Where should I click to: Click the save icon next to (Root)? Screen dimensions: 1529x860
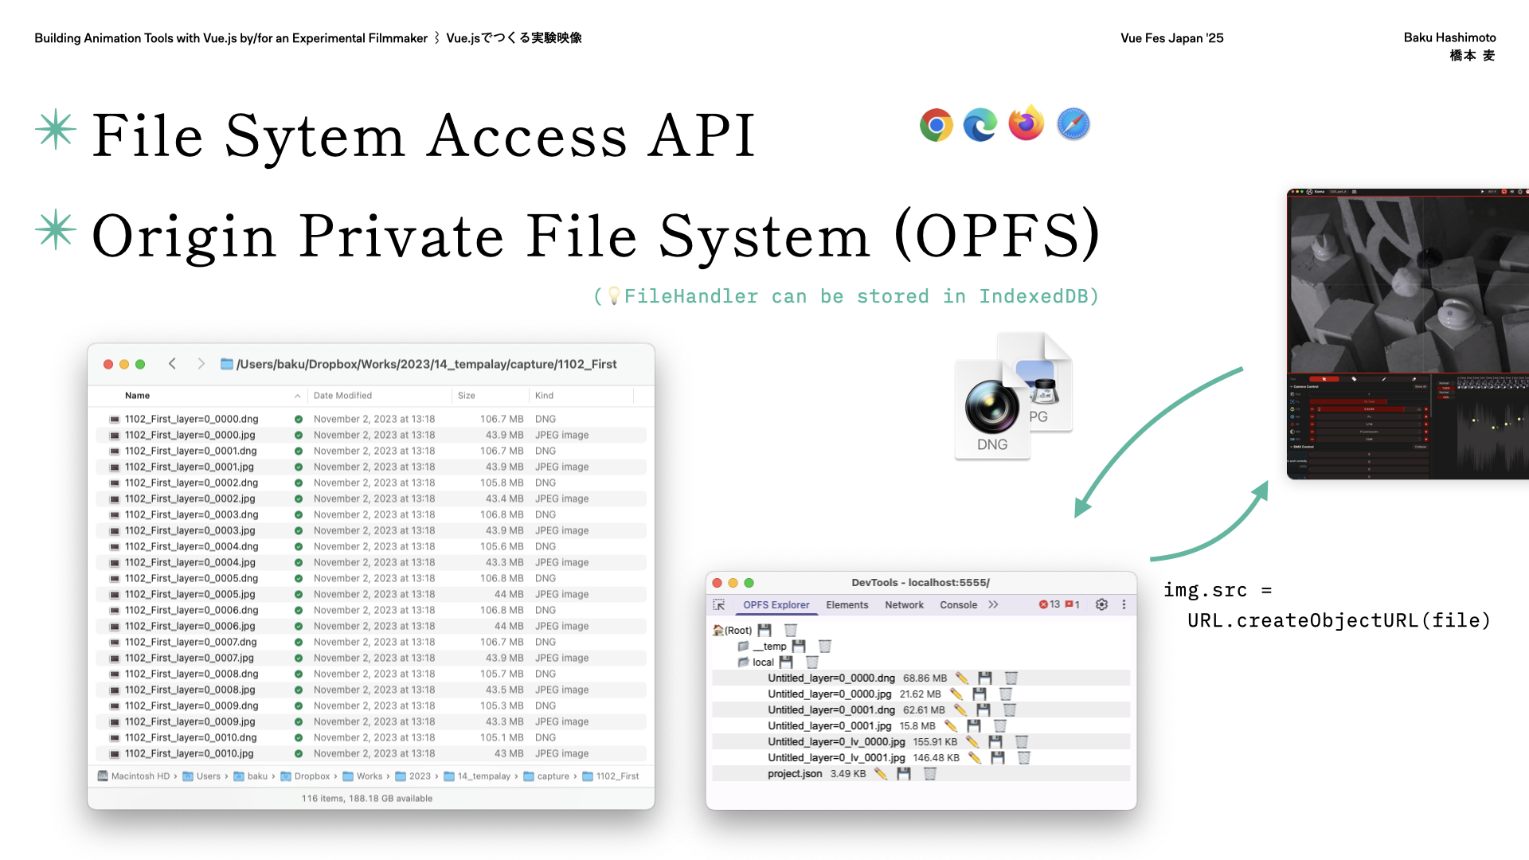[764, 631]
